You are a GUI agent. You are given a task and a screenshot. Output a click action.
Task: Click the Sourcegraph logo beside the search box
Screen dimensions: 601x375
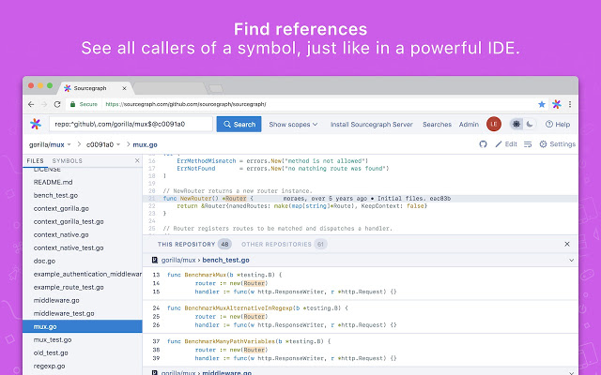tap(36, 124)
